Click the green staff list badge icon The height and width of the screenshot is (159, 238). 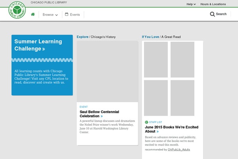[x=146, y=122]
